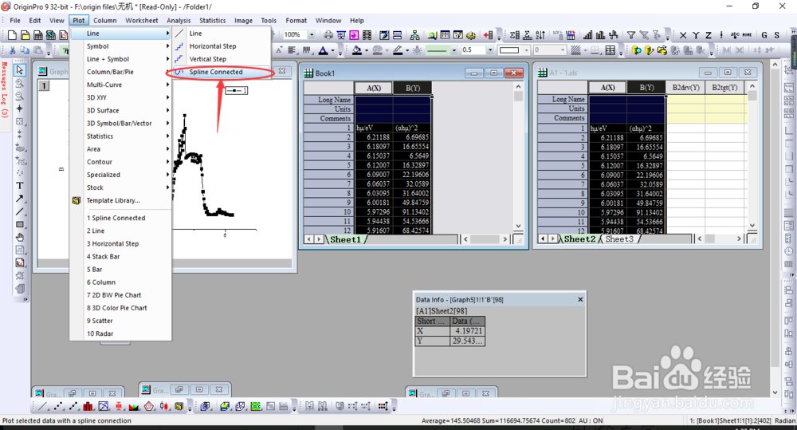The height and width of the screenshot is (430, 797).
Task: Click the Copy icon
Action: coord(25,50)
